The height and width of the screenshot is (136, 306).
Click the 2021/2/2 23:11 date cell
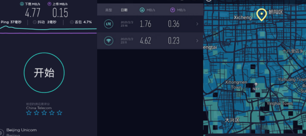point(127,41)
